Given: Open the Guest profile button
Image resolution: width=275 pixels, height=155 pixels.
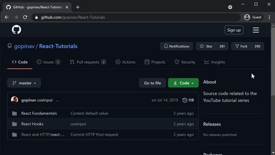Looking at the screenshot, I should click(254, 17).
